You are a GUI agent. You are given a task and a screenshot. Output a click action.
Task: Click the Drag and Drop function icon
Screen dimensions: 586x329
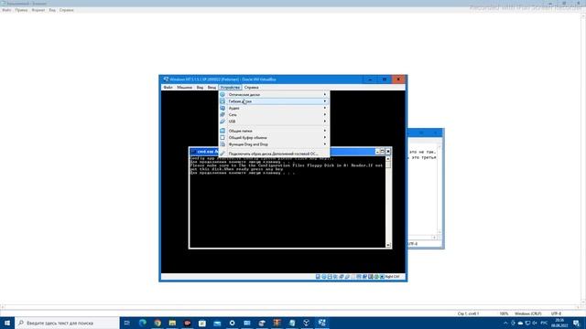click(x=222, y=144)
